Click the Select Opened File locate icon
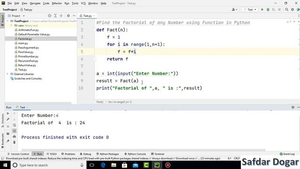Screen dimensions: 300x169 50,15
